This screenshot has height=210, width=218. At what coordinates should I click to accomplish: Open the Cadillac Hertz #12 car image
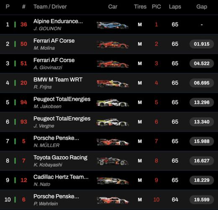pyautogui.click(x=113, y=181)
